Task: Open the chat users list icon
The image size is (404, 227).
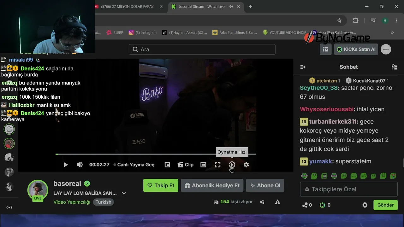Action: click(x=394, y=67)
